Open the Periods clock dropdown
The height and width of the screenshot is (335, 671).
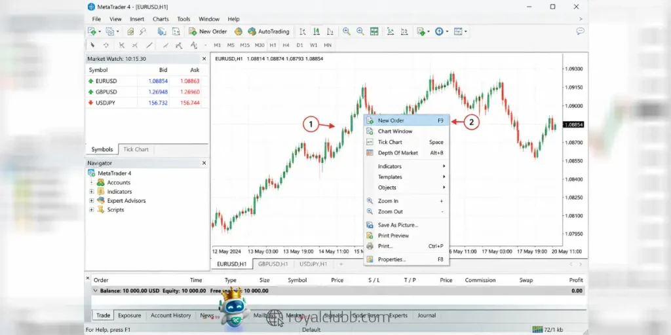(447, 31)
